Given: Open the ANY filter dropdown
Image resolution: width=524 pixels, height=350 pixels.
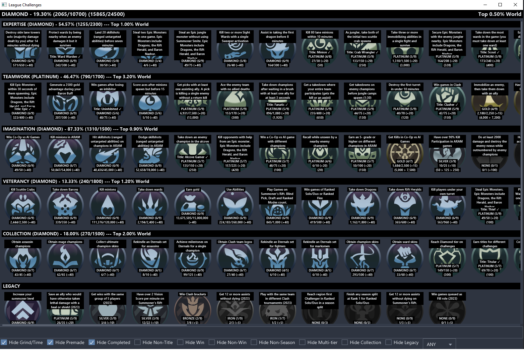Looking at the screenshot, I should pos(439,344).
